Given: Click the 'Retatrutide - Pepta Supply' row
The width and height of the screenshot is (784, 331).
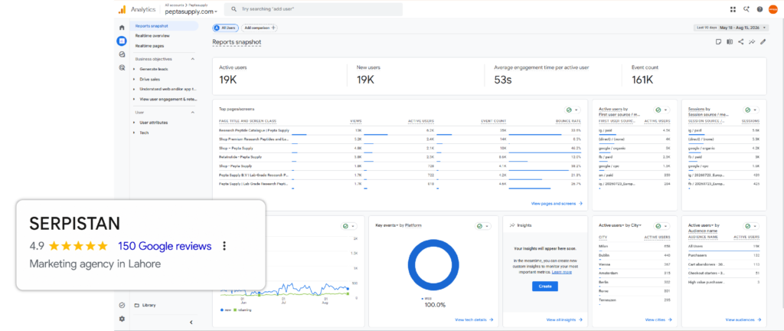Looking at the screenshot, I should click(400, 157).
